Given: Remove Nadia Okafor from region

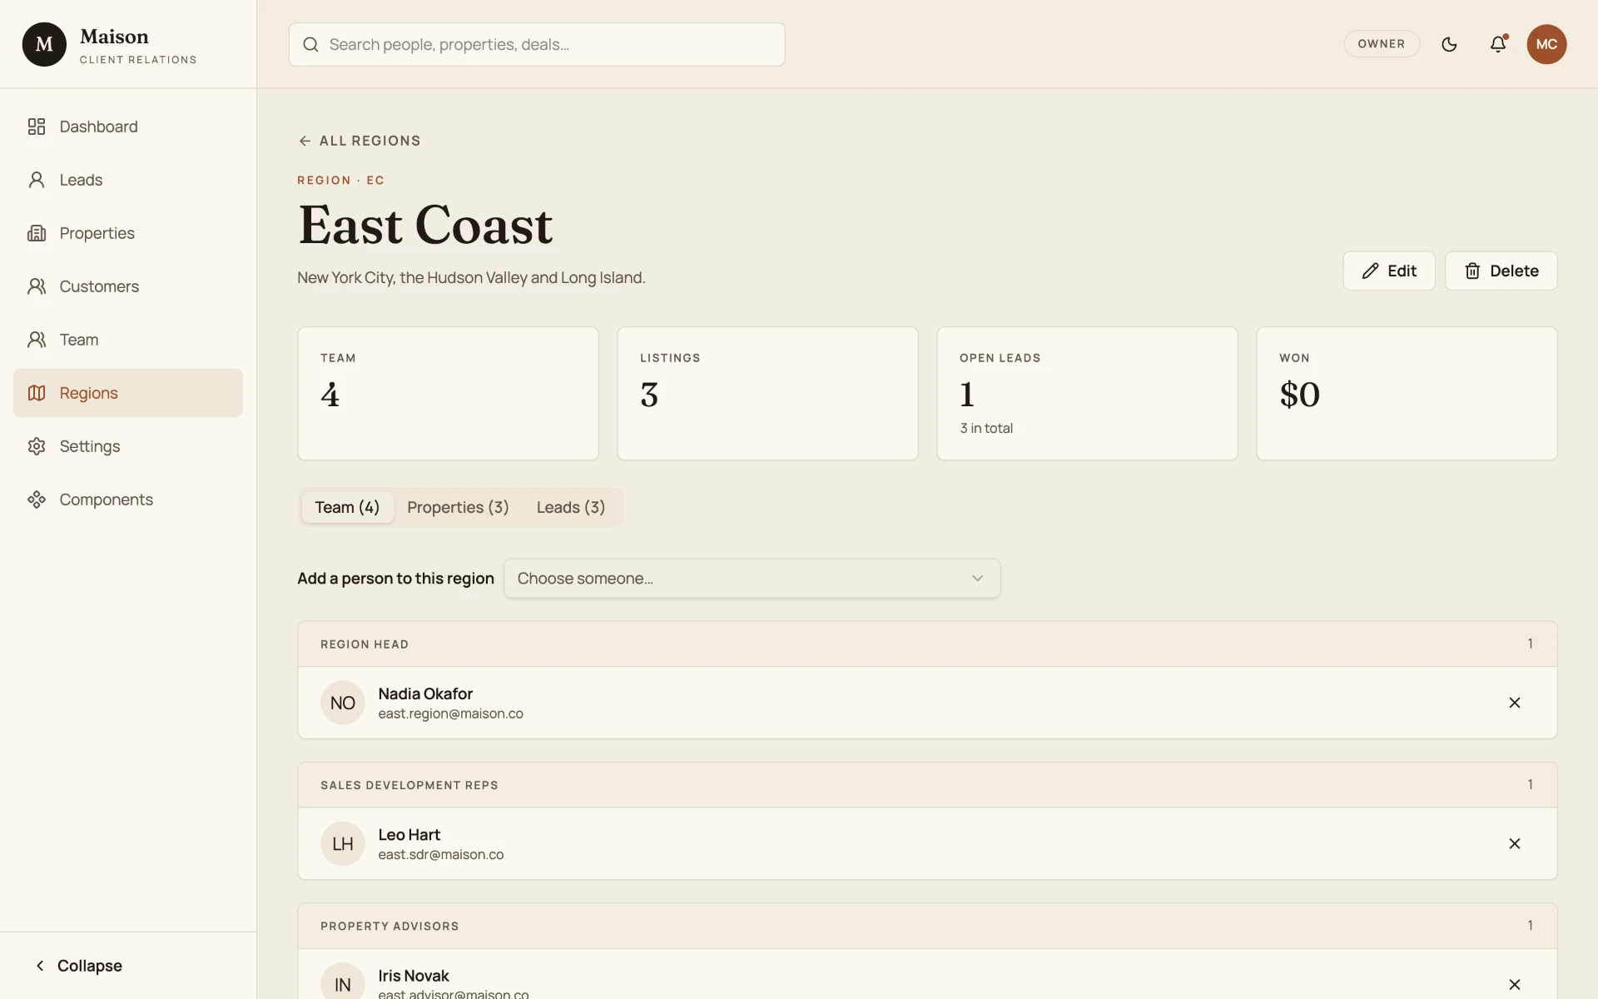Looking at the screenshot, I should (x=1515, y=703).
